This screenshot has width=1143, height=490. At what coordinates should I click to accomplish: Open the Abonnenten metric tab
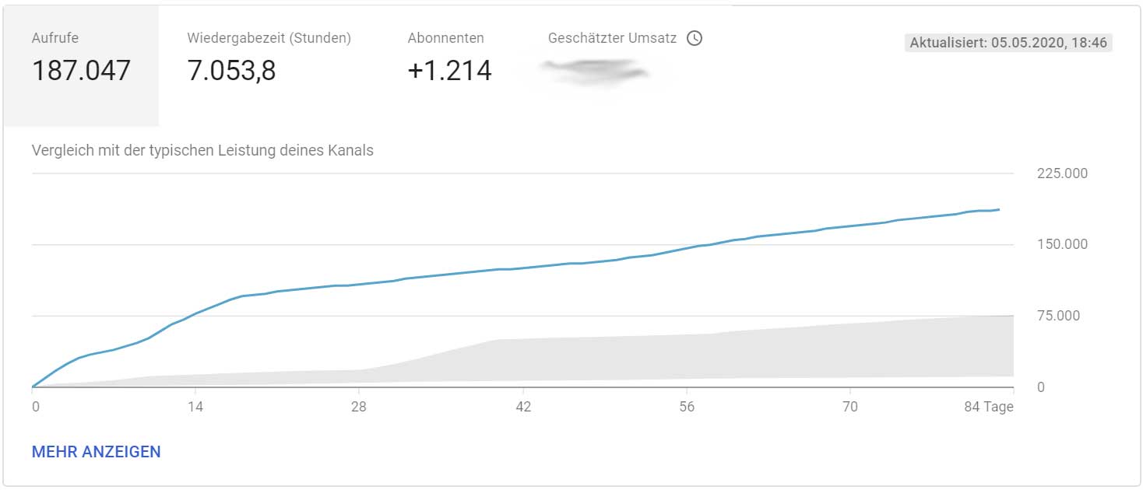[x=450, y=65]
